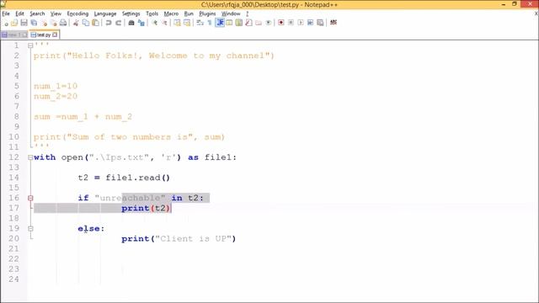This screenshot has width=539, height=303.
Task: Click the Close All documents icon
Action: (53, 23)
